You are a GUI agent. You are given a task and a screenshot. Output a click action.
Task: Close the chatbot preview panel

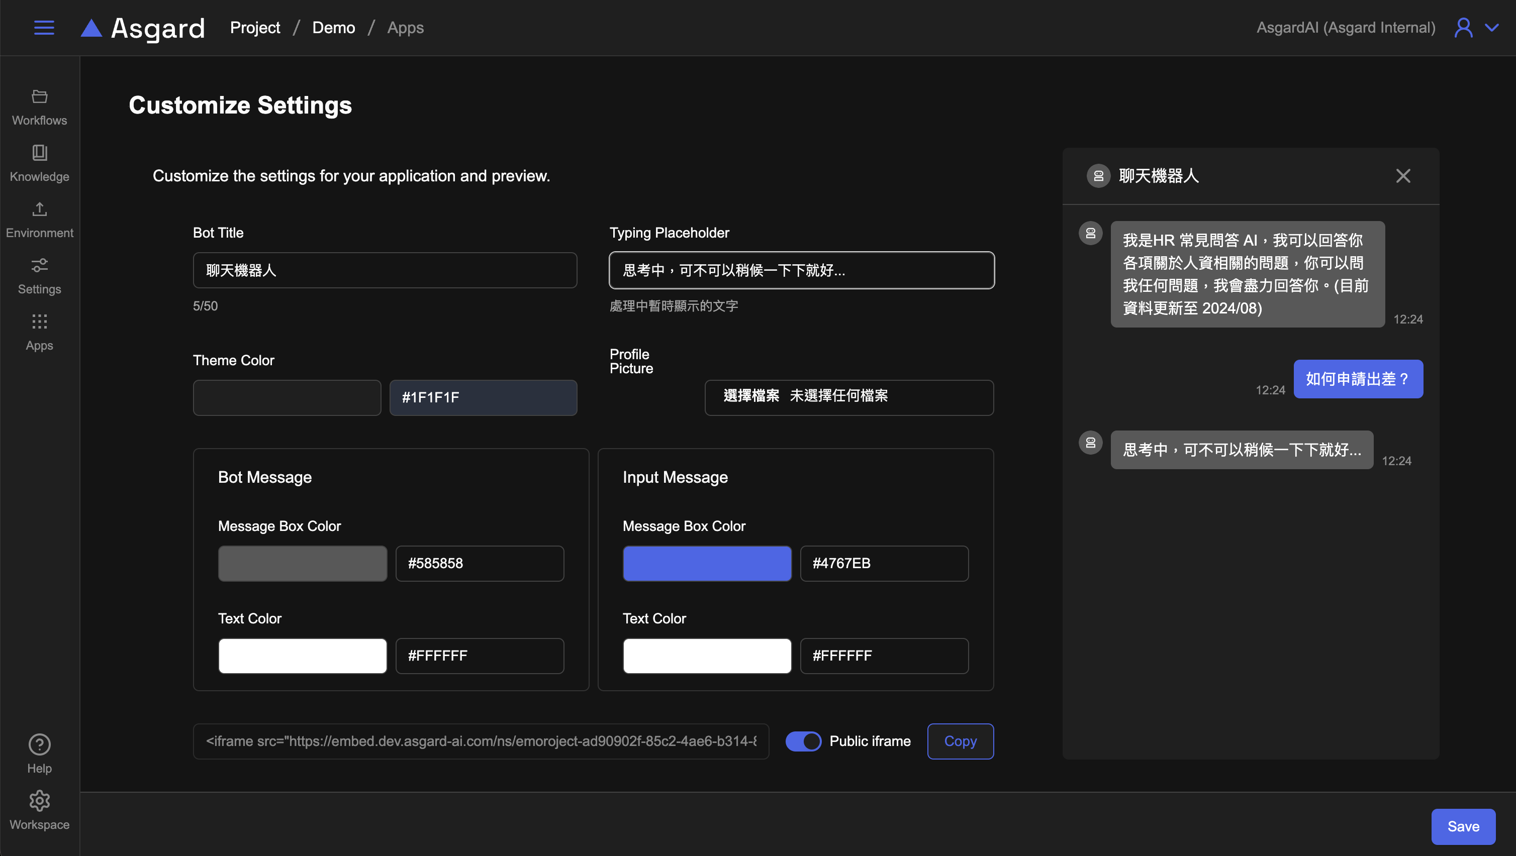pos(1403,176)
